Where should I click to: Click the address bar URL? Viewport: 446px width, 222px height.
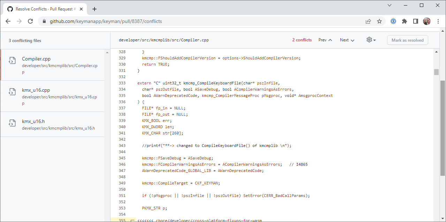pos(106,21)
